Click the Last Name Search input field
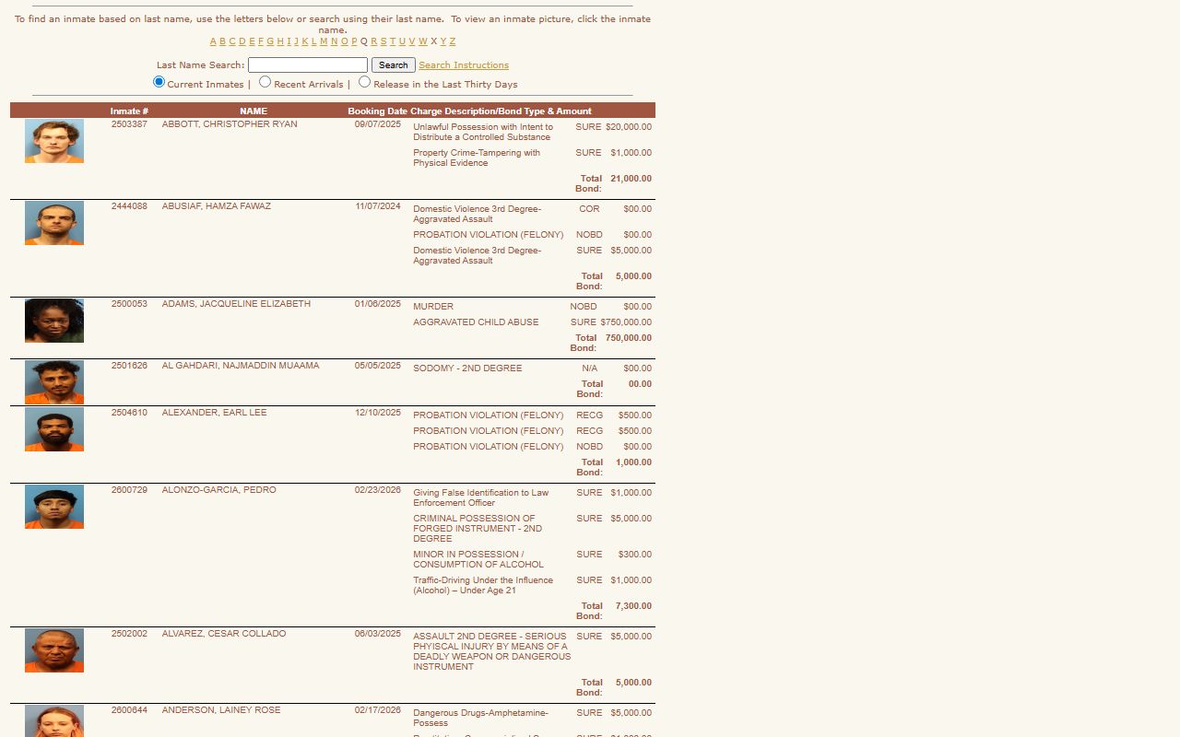The height and width of the screenshot is (737, 1180). pyautogui.click(x=308, y=65)
